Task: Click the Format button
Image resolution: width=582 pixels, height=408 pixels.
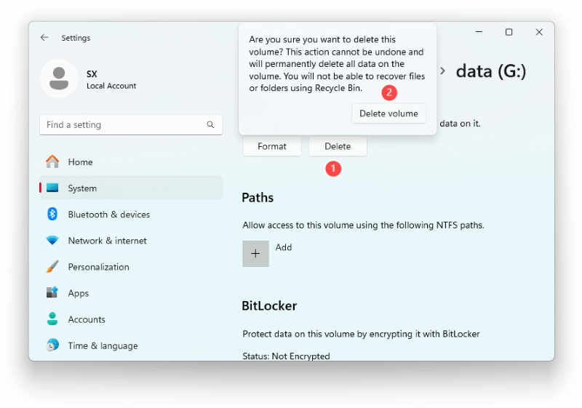Action: click(272, 146)
